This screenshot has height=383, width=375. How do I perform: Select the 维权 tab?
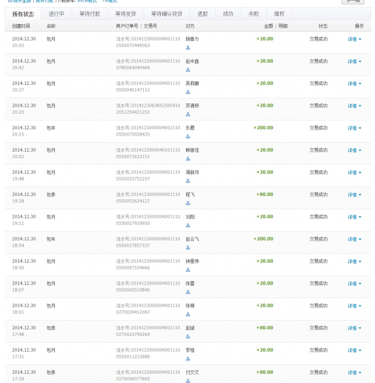click(279, 14)
